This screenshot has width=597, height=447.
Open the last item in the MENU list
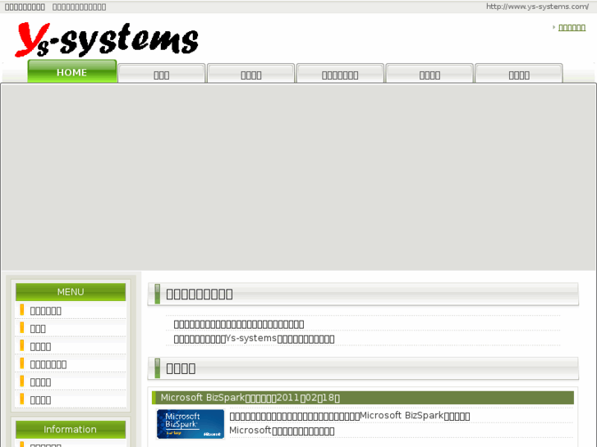71,399
